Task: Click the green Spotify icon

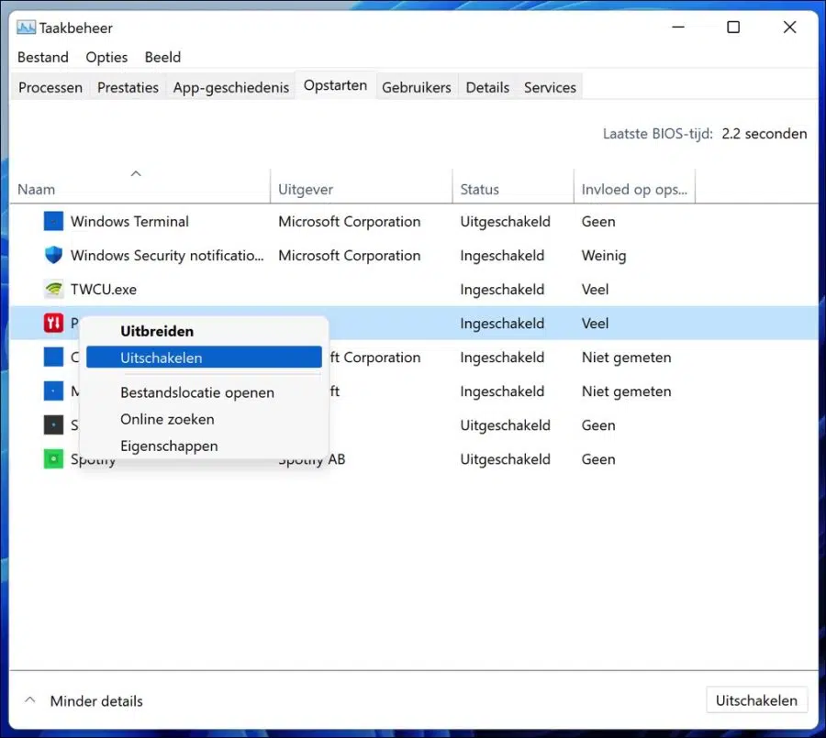Action: click(53, 459)
